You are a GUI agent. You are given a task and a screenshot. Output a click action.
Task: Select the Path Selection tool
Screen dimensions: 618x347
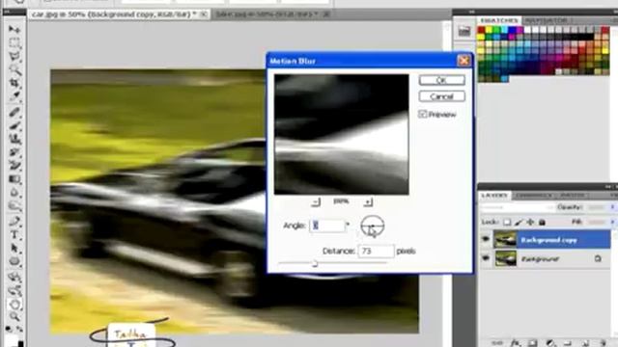coord(14,249)
